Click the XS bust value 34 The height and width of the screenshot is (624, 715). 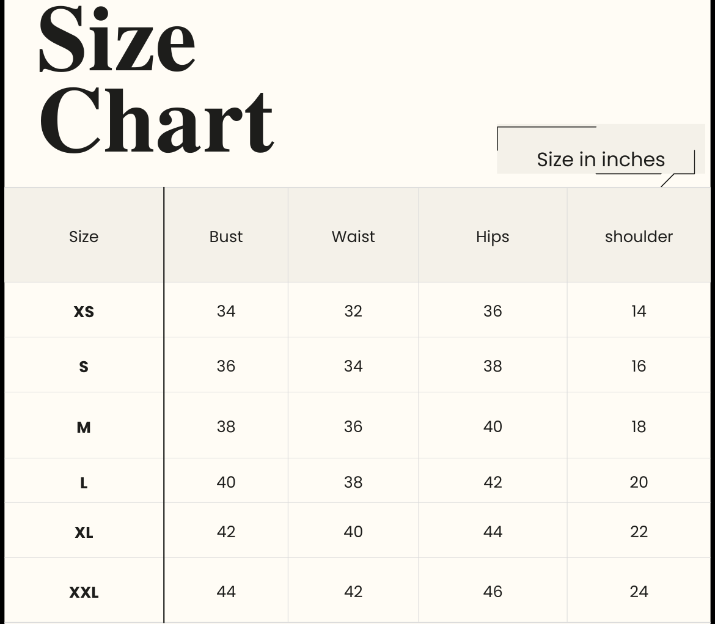point(226,311)
